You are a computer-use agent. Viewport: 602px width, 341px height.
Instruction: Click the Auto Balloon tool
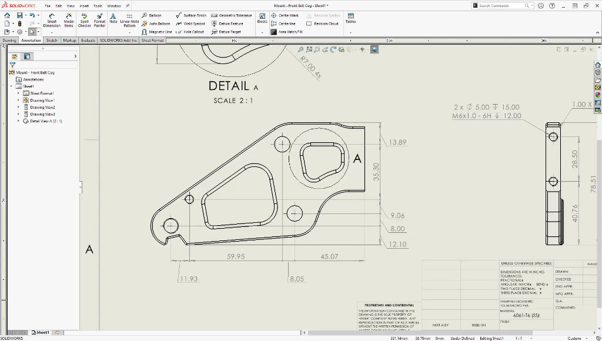click(156, 24)
